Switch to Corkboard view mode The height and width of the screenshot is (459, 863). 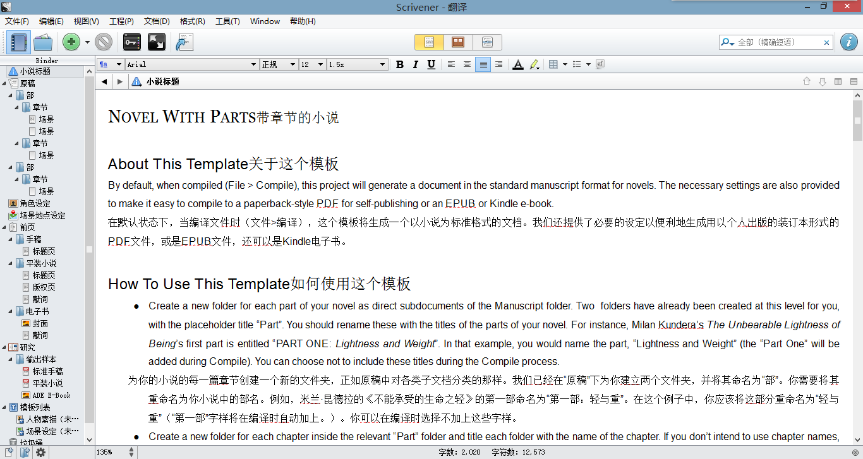pos(458,42)
